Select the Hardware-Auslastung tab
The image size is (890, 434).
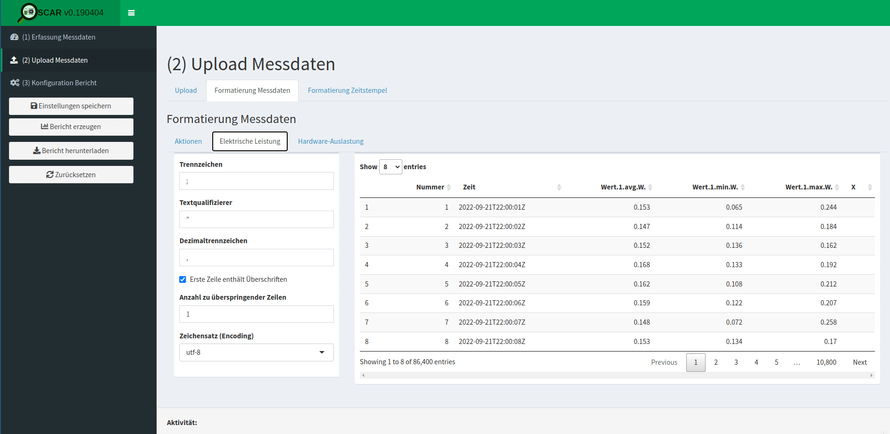click(x=330, y=141)
